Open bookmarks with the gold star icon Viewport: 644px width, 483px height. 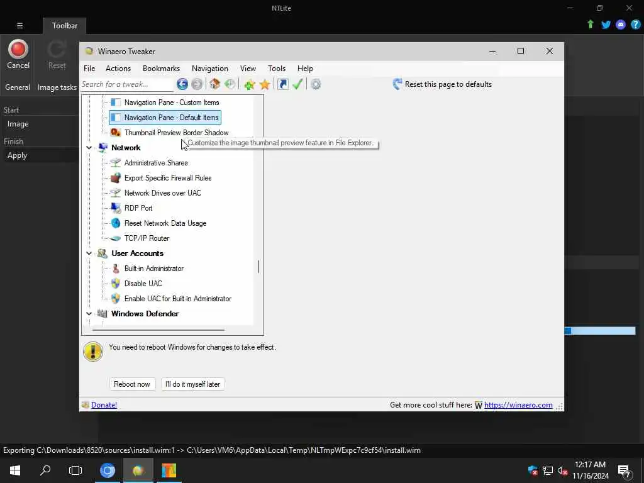pyautogui.click(x=265, y=84)
